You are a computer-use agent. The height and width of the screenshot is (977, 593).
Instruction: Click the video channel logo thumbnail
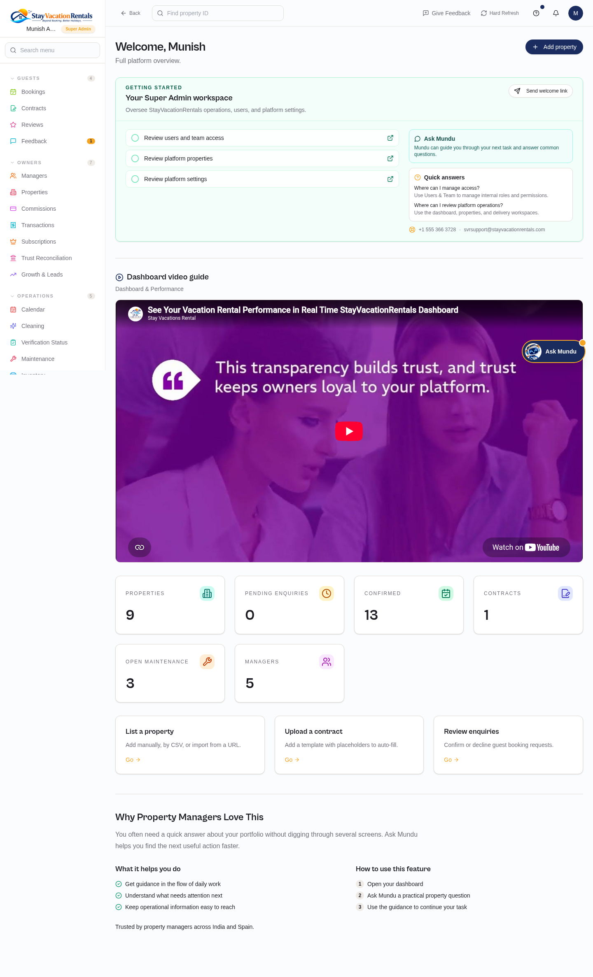135,314
